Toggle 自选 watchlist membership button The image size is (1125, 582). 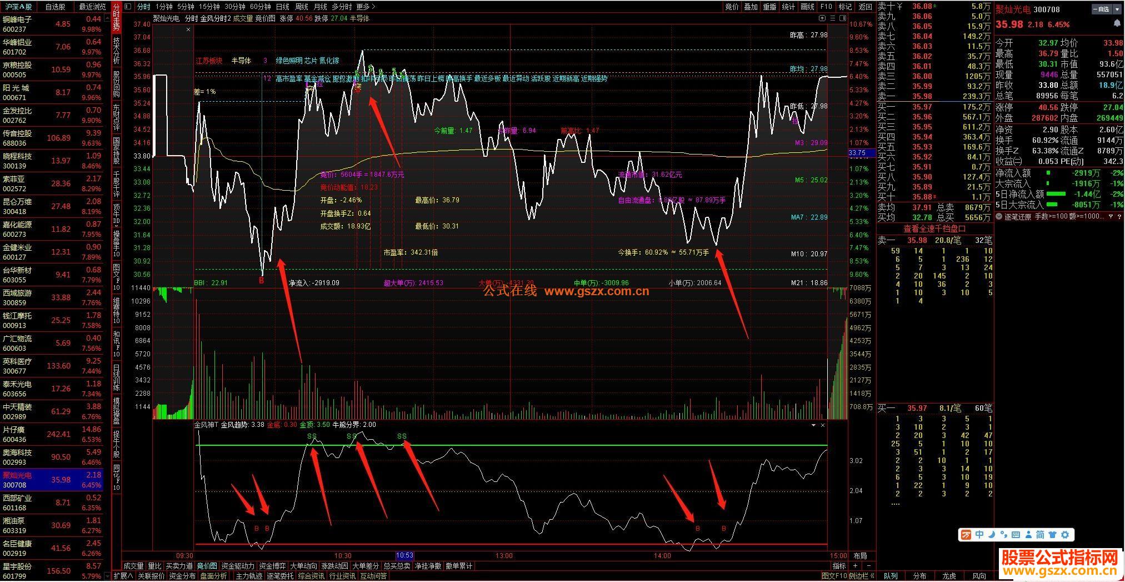click(x=1101, y=9)
